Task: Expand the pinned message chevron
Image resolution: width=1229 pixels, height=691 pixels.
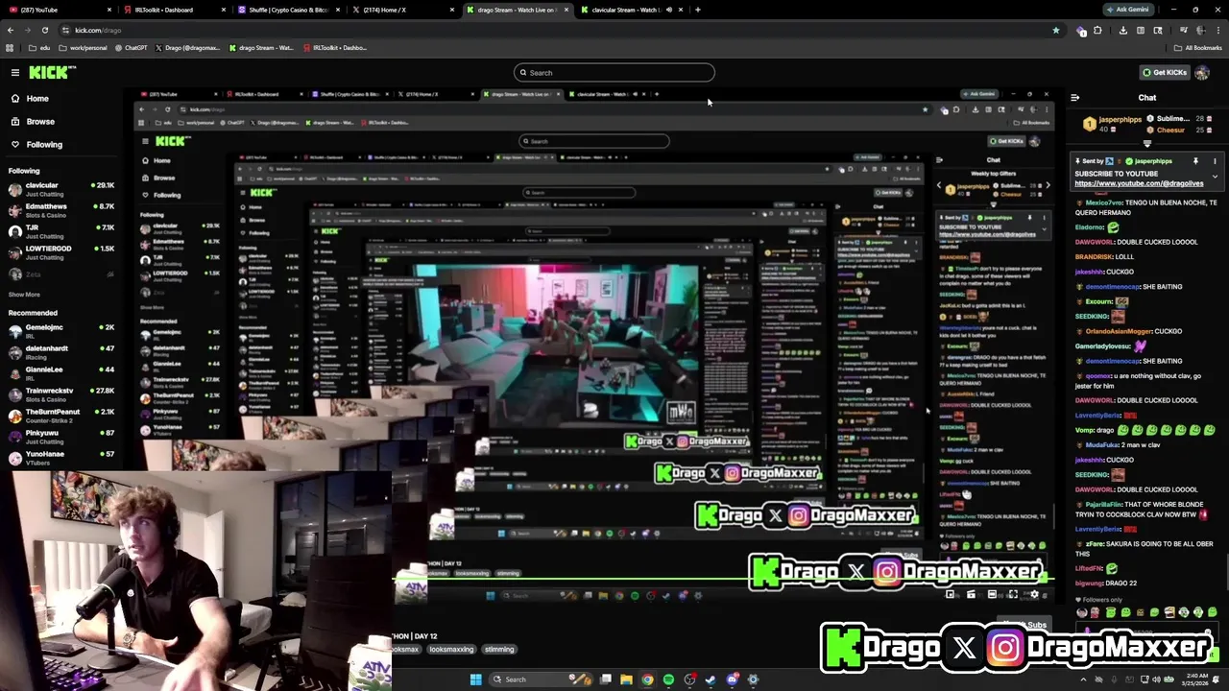Action: pyautogui.click(x=1215, y=177)
